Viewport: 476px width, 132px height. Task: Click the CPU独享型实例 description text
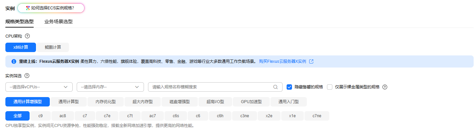(x=100, y=126)
